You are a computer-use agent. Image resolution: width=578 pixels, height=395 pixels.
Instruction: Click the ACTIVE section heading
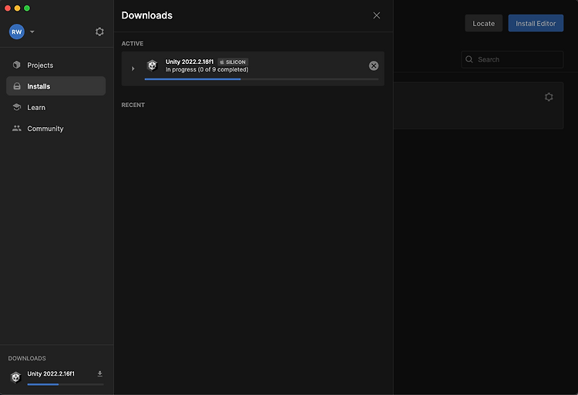click(133, 43)
